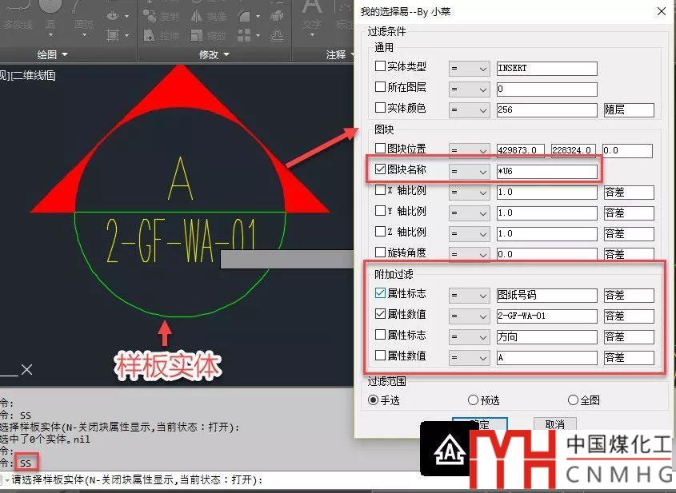Expand the 修改 ribbon panel
This screenshot has height=493, width=676.
pos(214,54)
